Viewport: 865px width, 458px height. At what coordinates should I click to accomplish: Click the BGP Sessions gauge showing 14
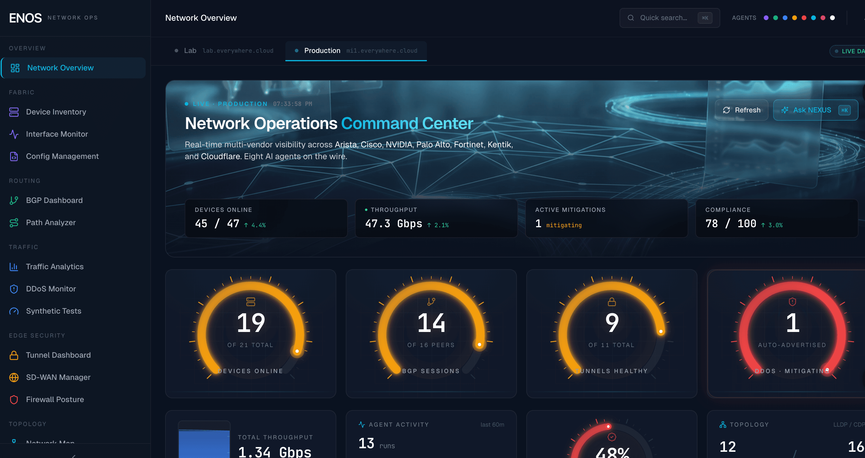tap(431, 334)
